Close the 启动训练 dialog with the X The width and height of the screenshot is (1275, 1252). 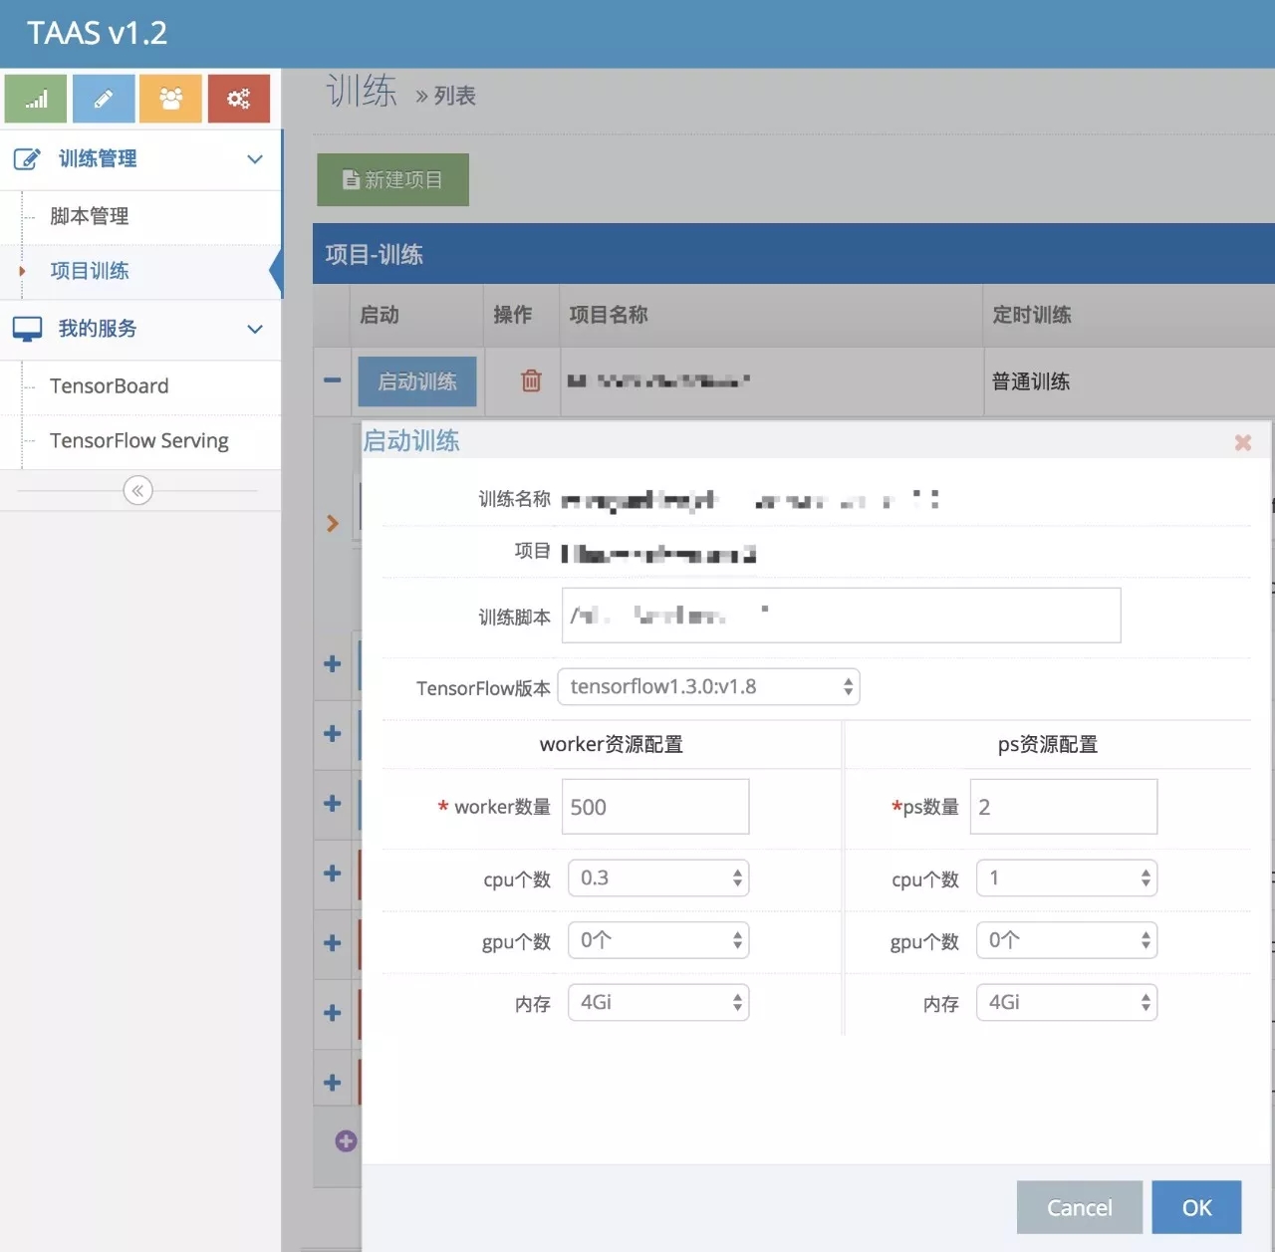click(x=1242, y=442)
